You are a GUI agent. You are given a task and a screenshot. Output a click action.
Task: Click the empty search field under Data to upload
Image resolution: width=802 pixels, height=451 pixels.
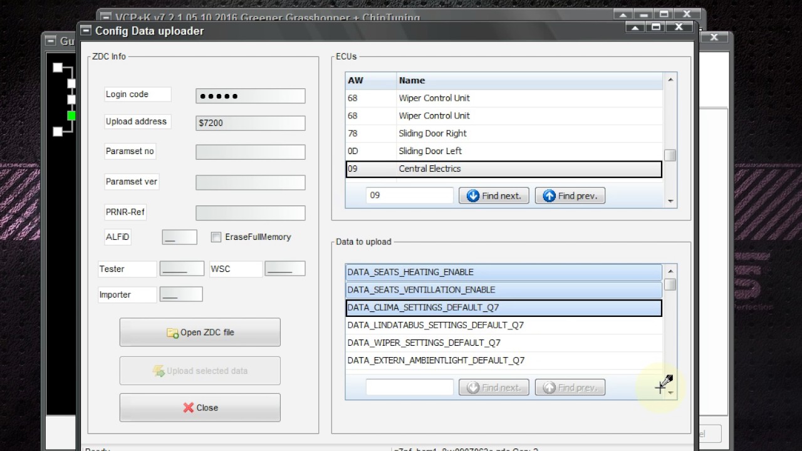click(410, 387)
